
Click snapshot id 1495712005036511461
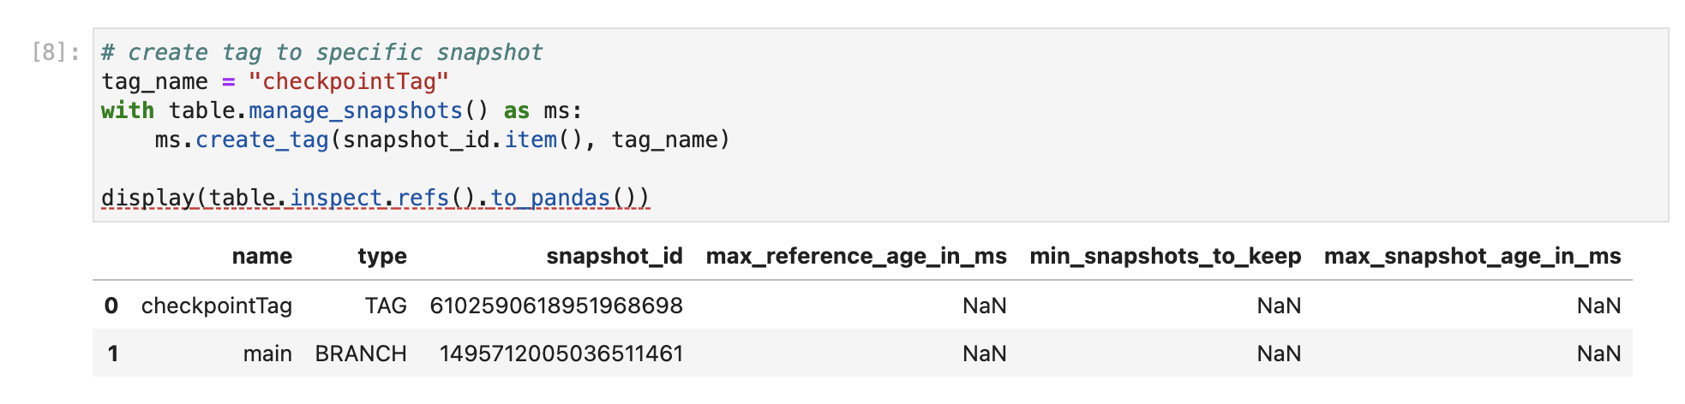tap(561, 353)
